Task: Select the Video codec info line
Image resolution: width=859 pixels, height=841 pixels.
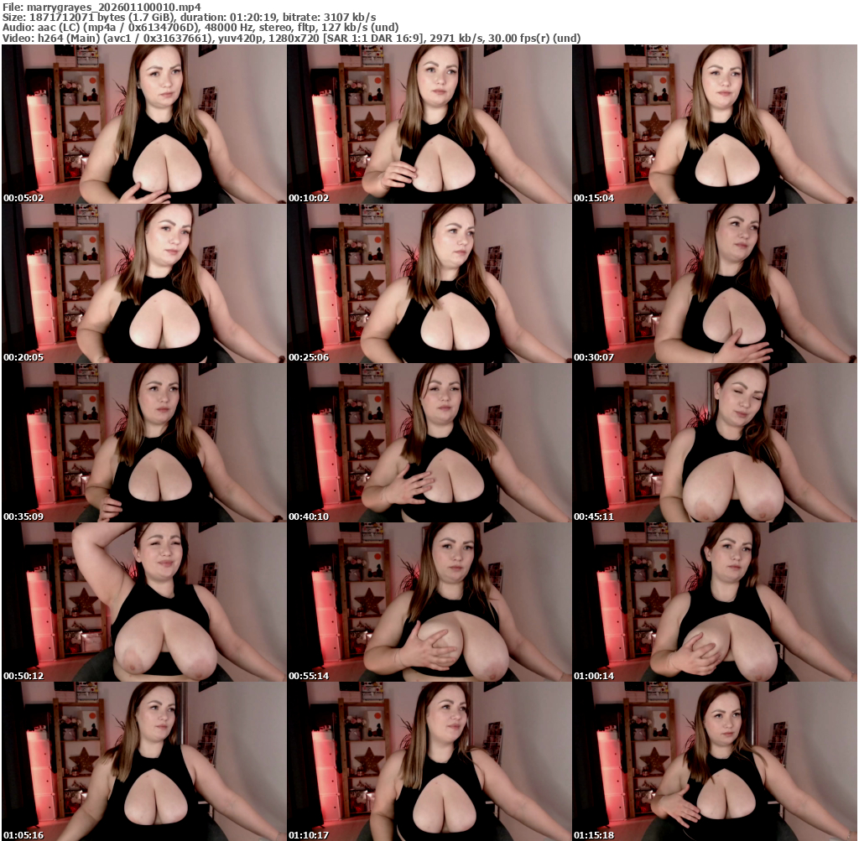Action: coord(290,39)
